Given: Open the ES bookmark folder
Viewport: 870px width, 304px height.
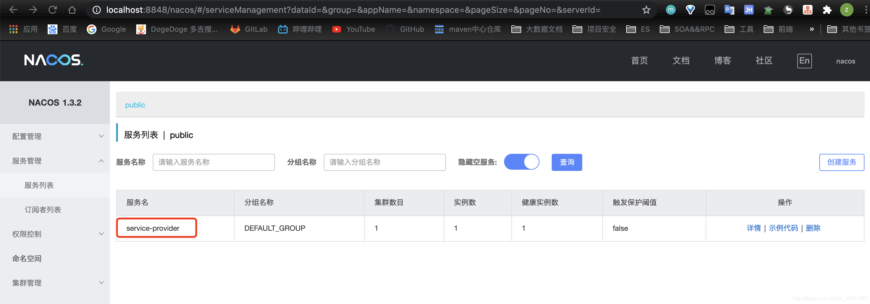Looking at the screenshot, I should (638, 29).
